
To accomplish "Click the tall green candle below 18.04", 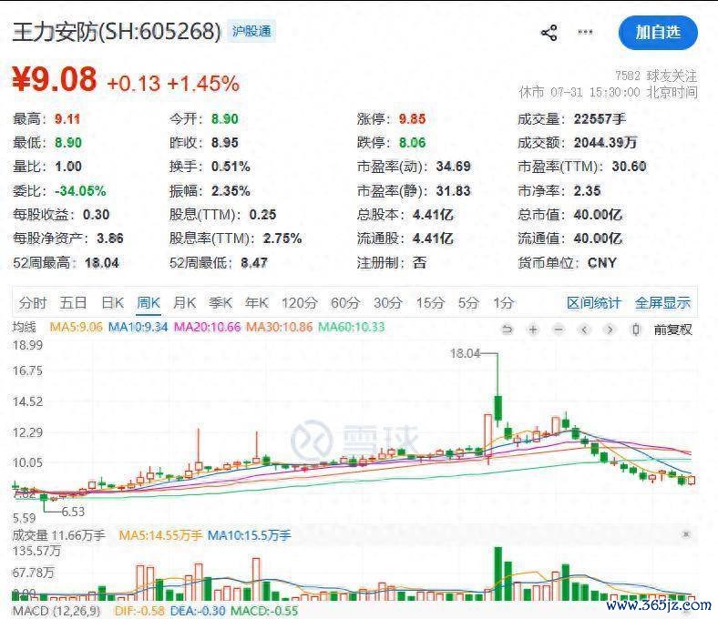I will [x=498, y=408].
